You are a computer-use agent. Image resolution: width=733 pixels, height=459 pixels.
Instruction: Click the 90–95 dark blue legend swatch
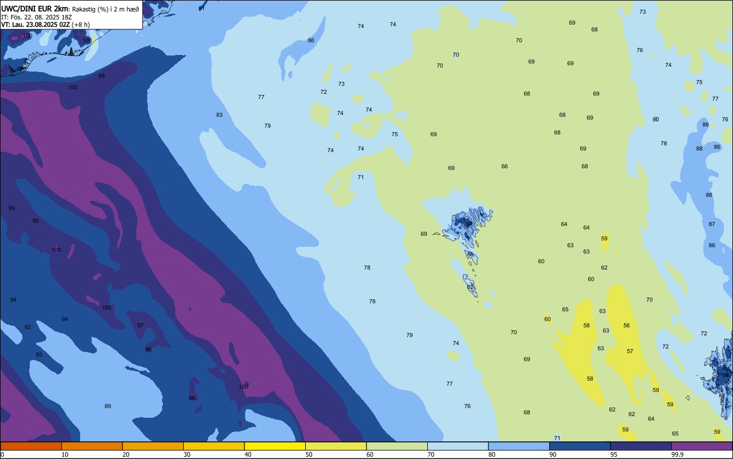click(580, 446)
